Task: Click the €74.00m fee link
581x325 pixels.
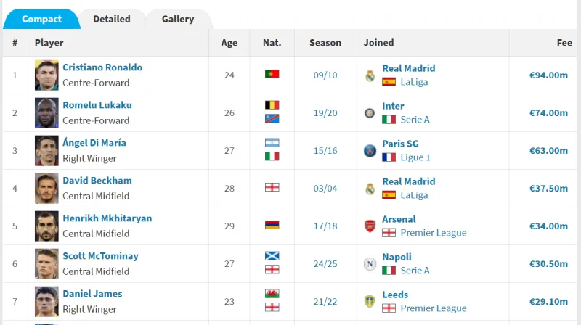Action: 548,113
